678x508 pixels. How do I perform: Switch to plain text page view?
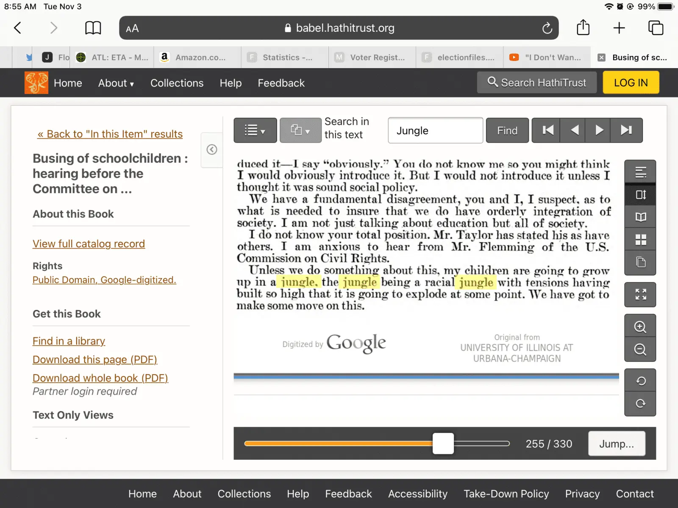coord(640,172)
